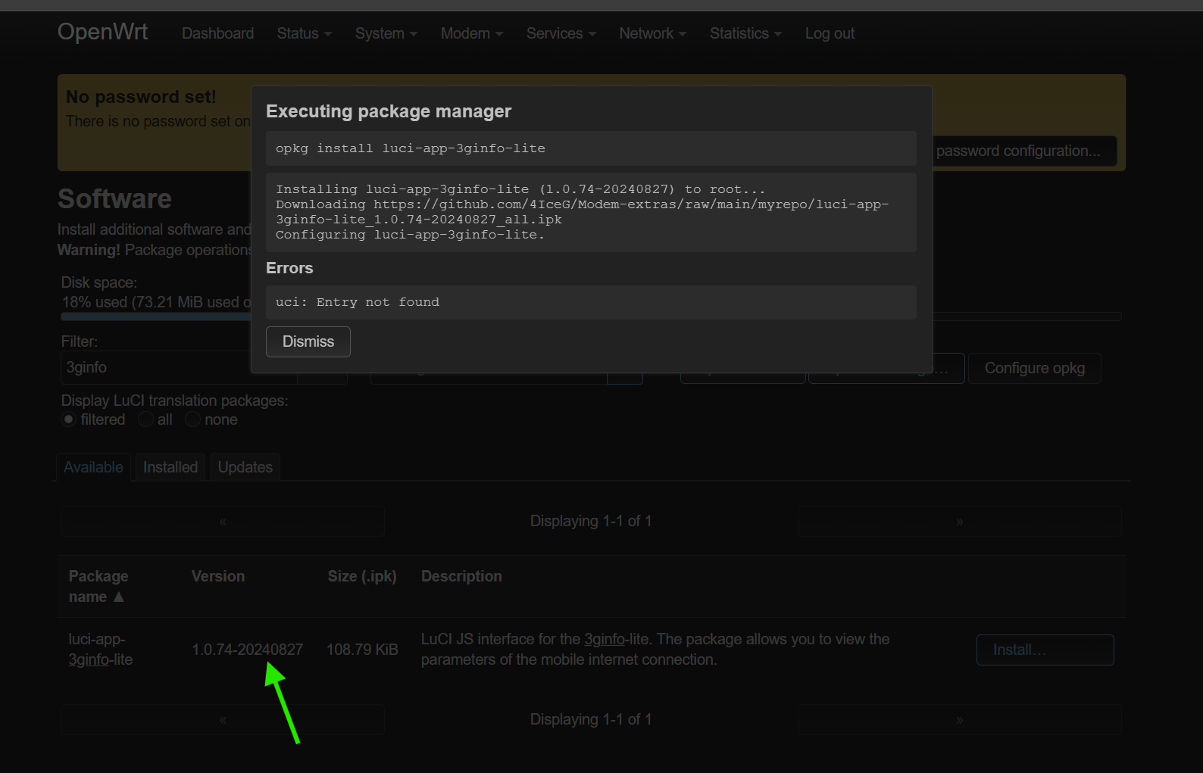The height and width of the screenshot is (773, 1203).
Task: Select the all translation radio button
Action: tap(145, 419)
